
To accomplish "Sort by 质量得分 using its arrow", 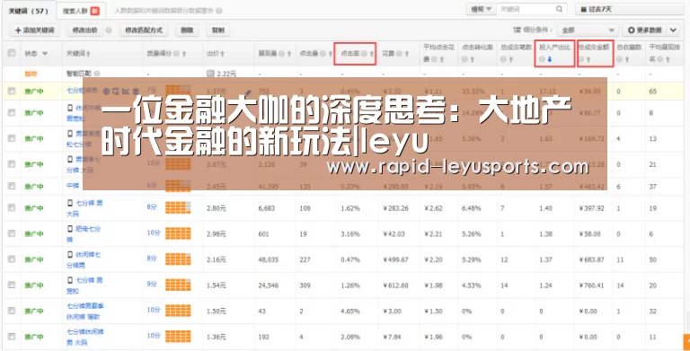I will (x=184, y=54).
